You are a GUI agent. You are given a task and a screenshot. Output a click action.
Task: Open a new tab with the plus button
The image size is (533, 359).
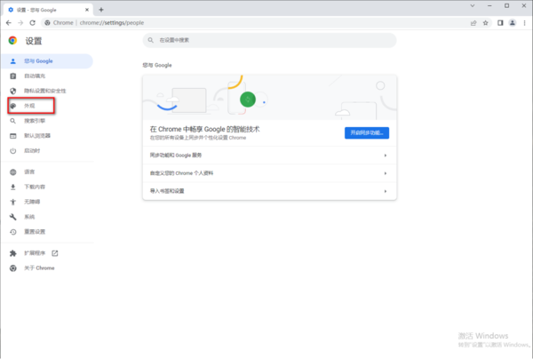click(101, 10)
